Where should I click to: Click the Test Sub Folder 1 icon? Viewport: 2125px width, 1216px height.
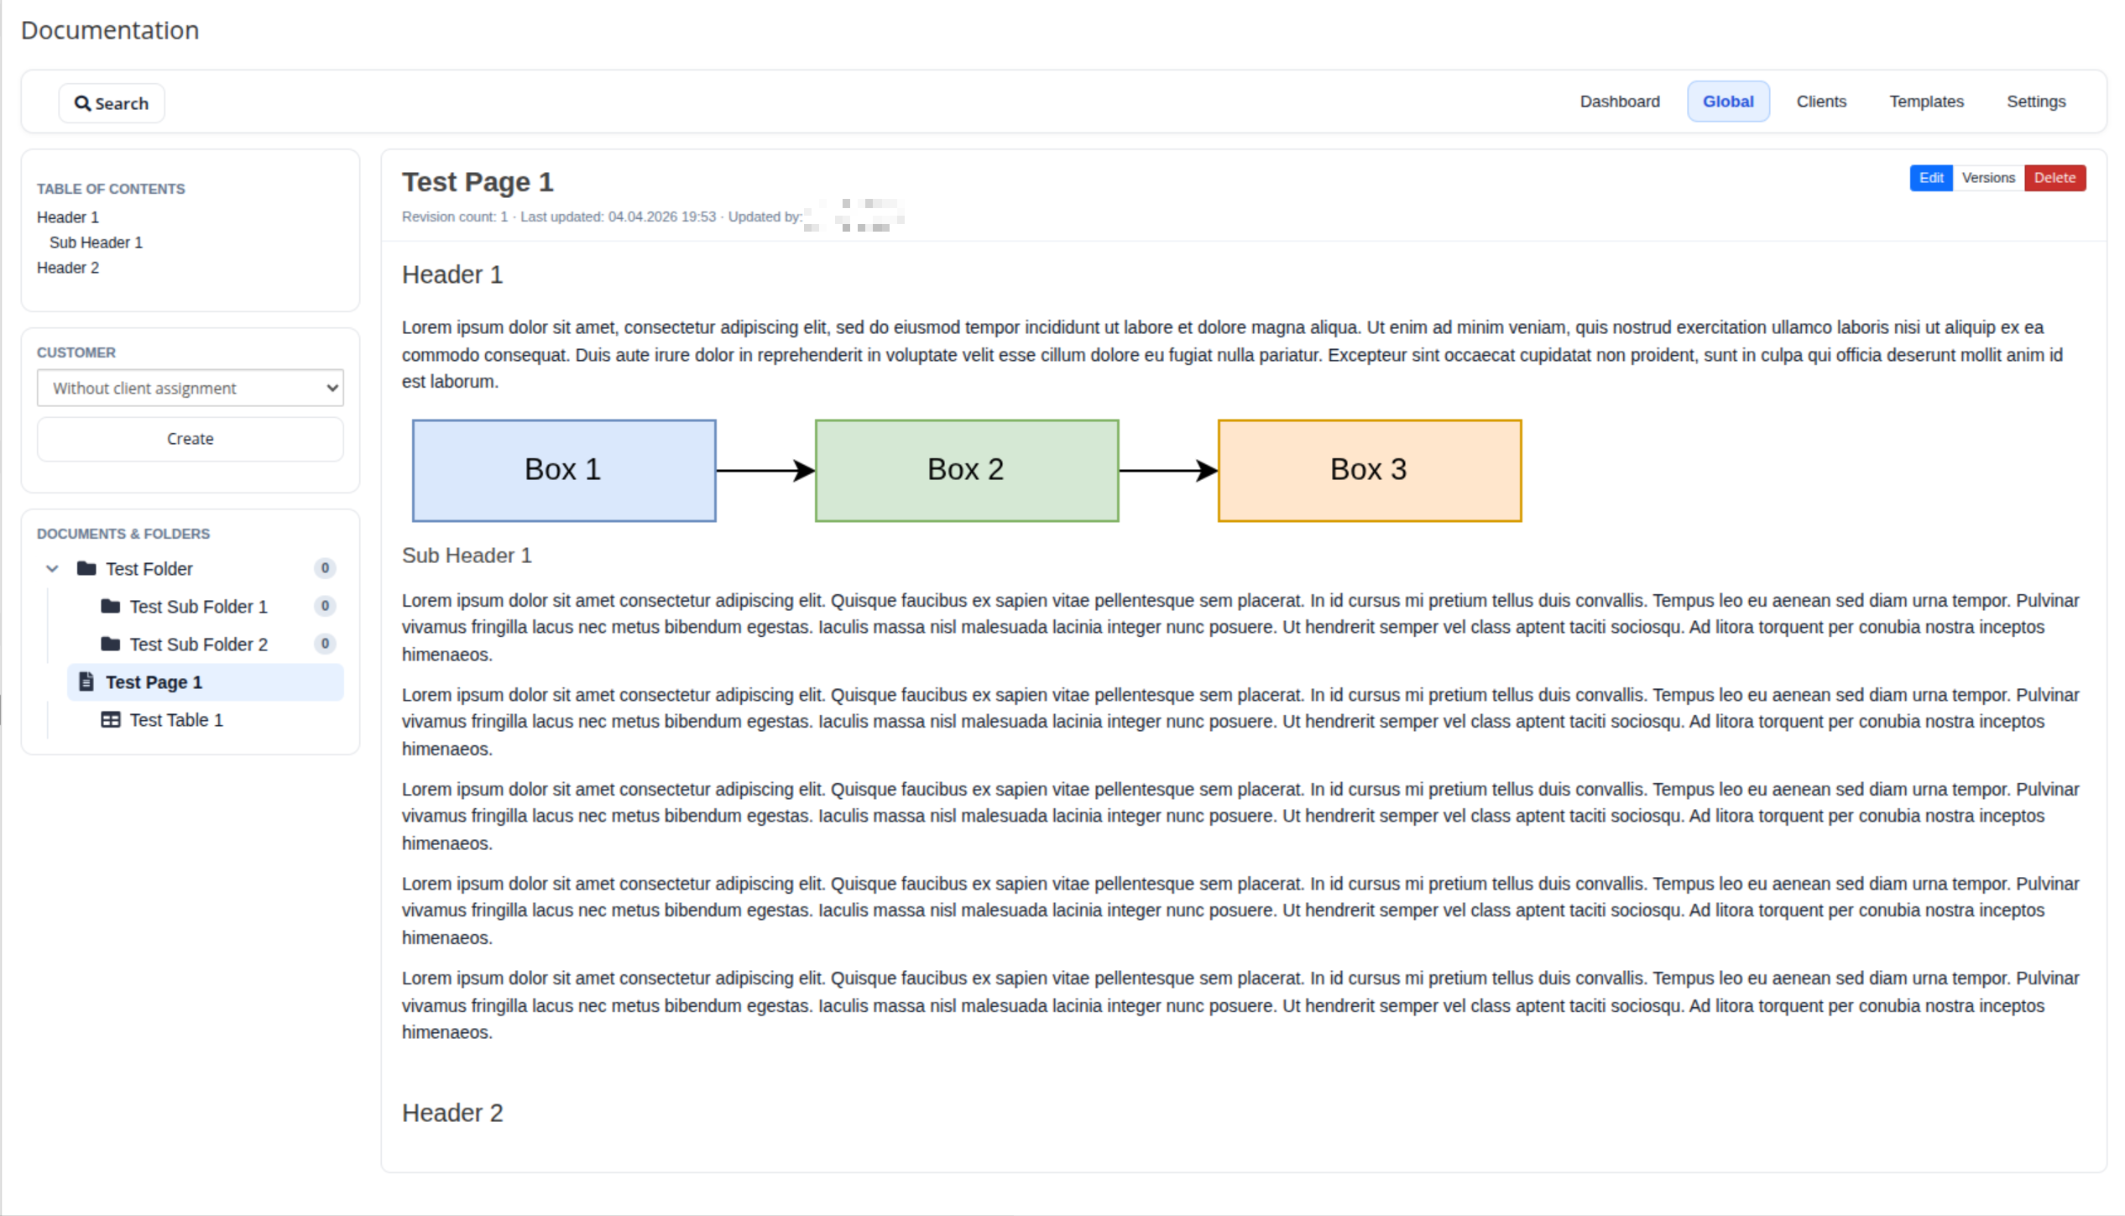pyautogui.click(x=110, y=607)
